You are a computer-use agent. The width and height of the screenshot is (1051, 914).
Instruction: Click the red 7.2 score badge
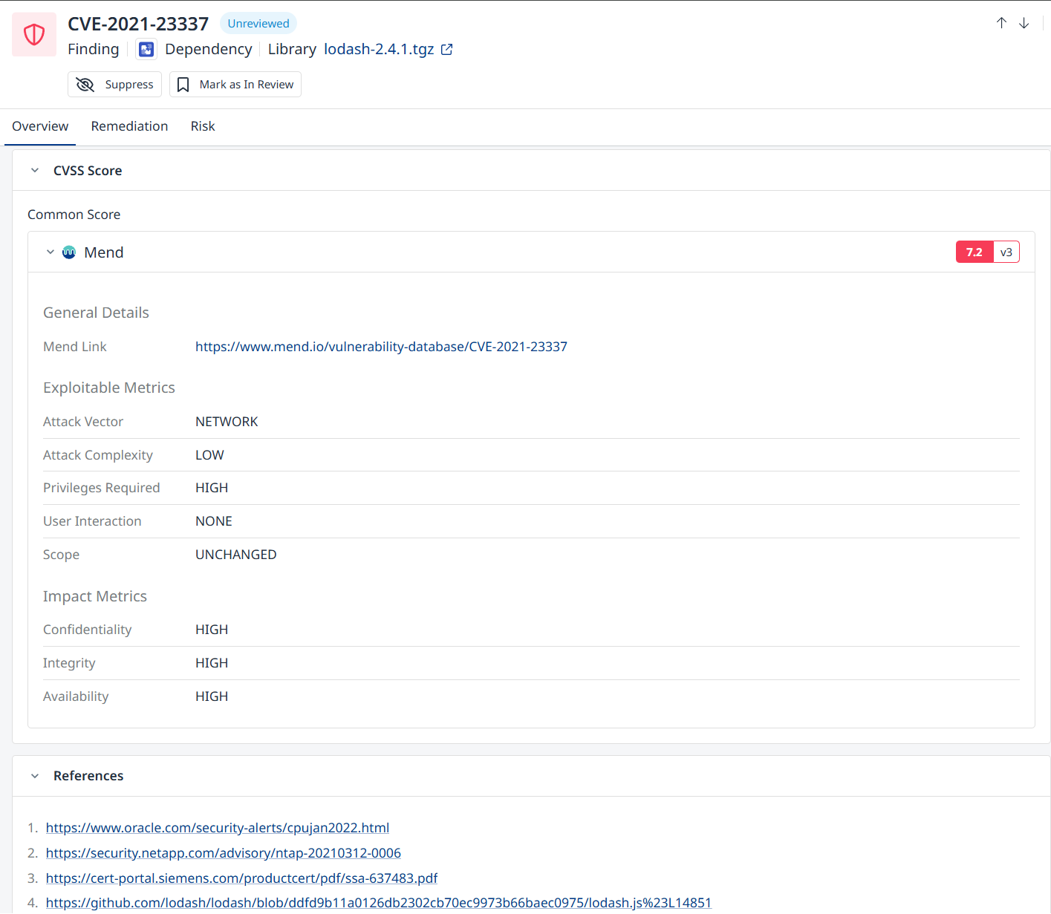click(x=974, y=252)
